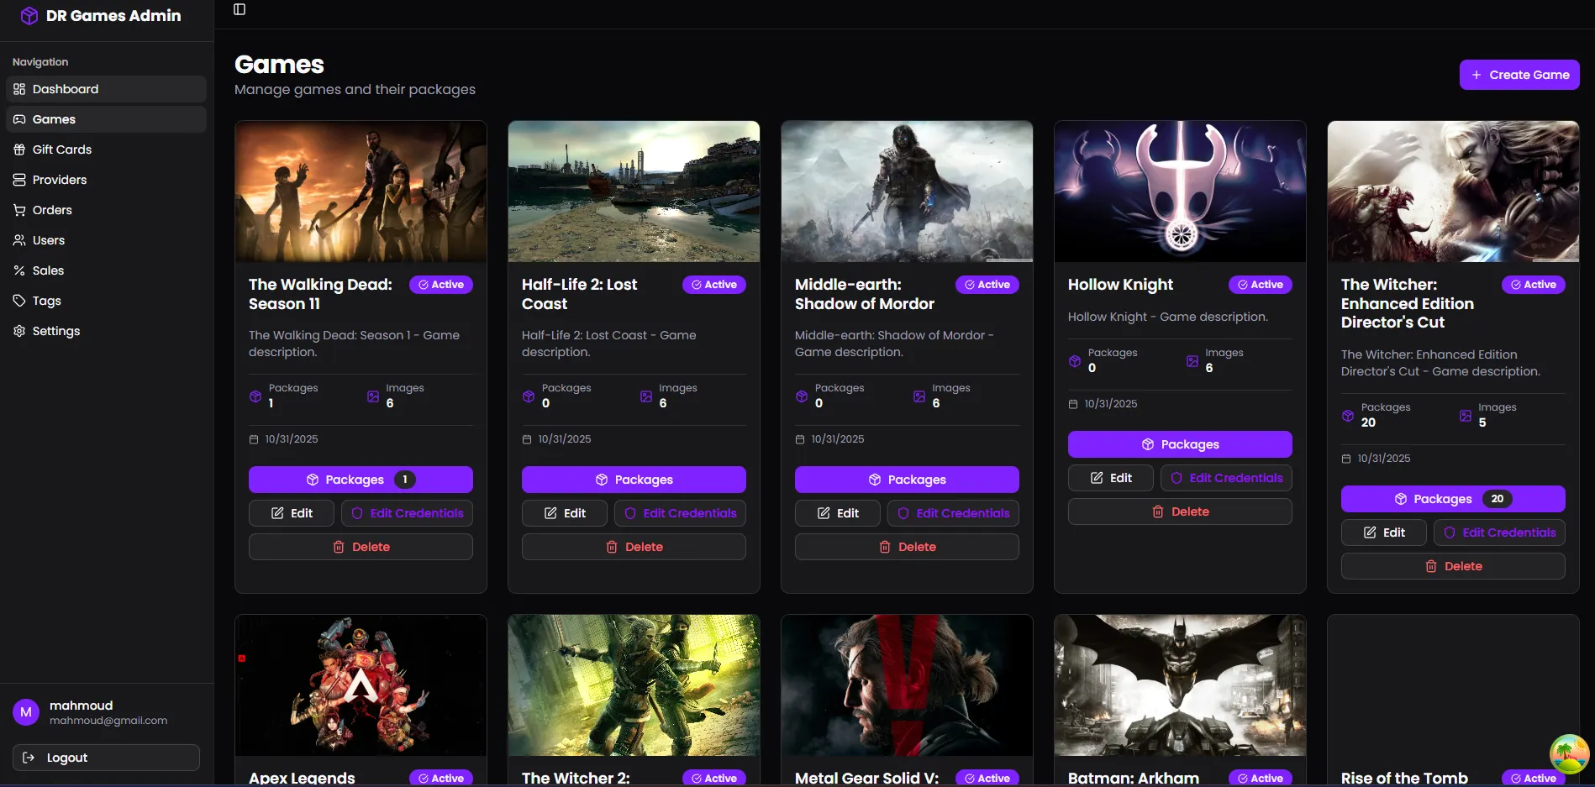This screenshot has width=1595, height=787.
Task: Edit Middle-earth: Shadow of Mordor
Action: (x=838, y=513)
